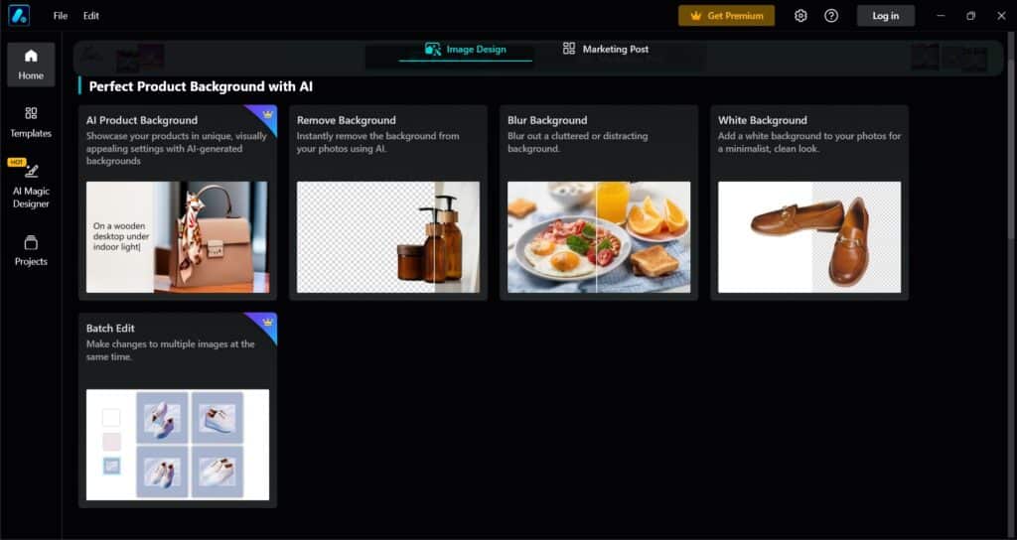Open the Templates sidebar section
Screen dimensions: 1017x540
[31, 122]
